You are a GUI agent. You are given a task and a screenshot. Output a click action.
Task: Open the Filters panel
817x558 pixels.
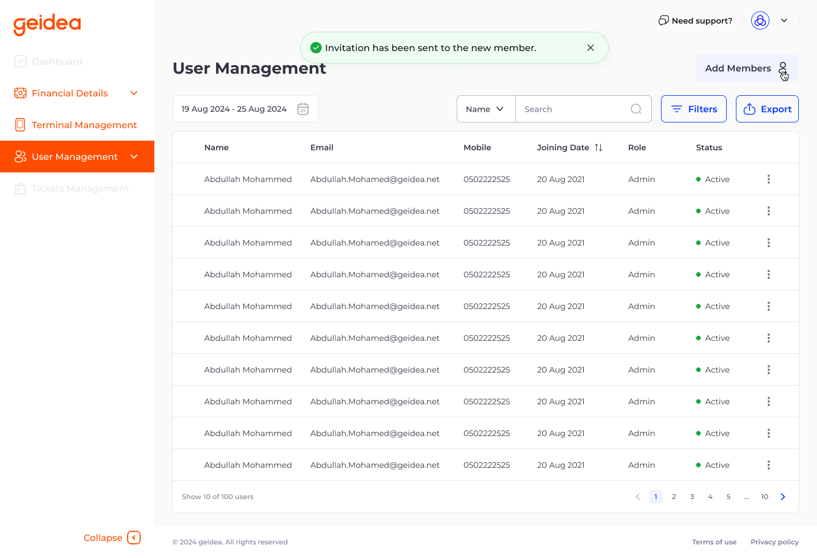pyautogui.click(x=693, y=109)
